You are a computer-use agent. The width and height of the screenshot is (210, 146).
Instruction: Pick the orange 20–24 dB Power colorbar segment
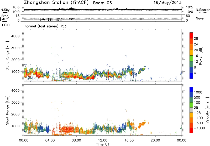[191, 47]
